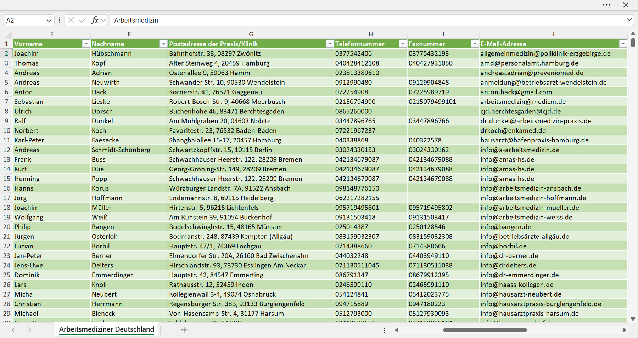Open the Name Box dropdown arrow
The height and width of the screenshot is (338, 638).
(49, 21)
